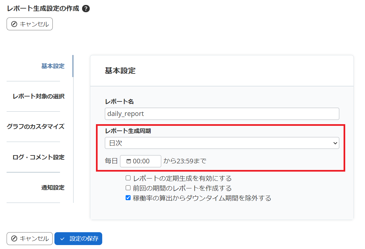Select the ログ・コメント設定 section
Screen dimensions: 365x249
tap(39, 157)
